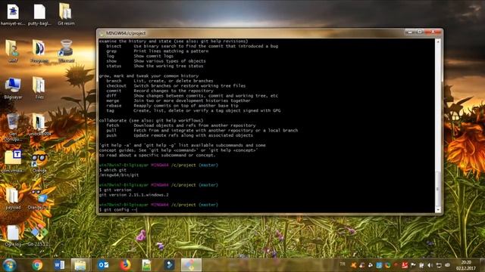Open the Files folder on desktop
485x272 pixels.
(39, 88)
